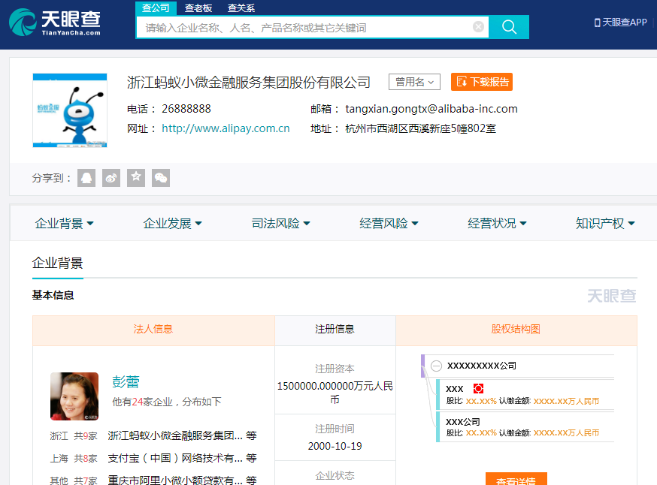The image size is (657, 485).
Task: Click the 法人信息 column header
Action: point(153,330)
